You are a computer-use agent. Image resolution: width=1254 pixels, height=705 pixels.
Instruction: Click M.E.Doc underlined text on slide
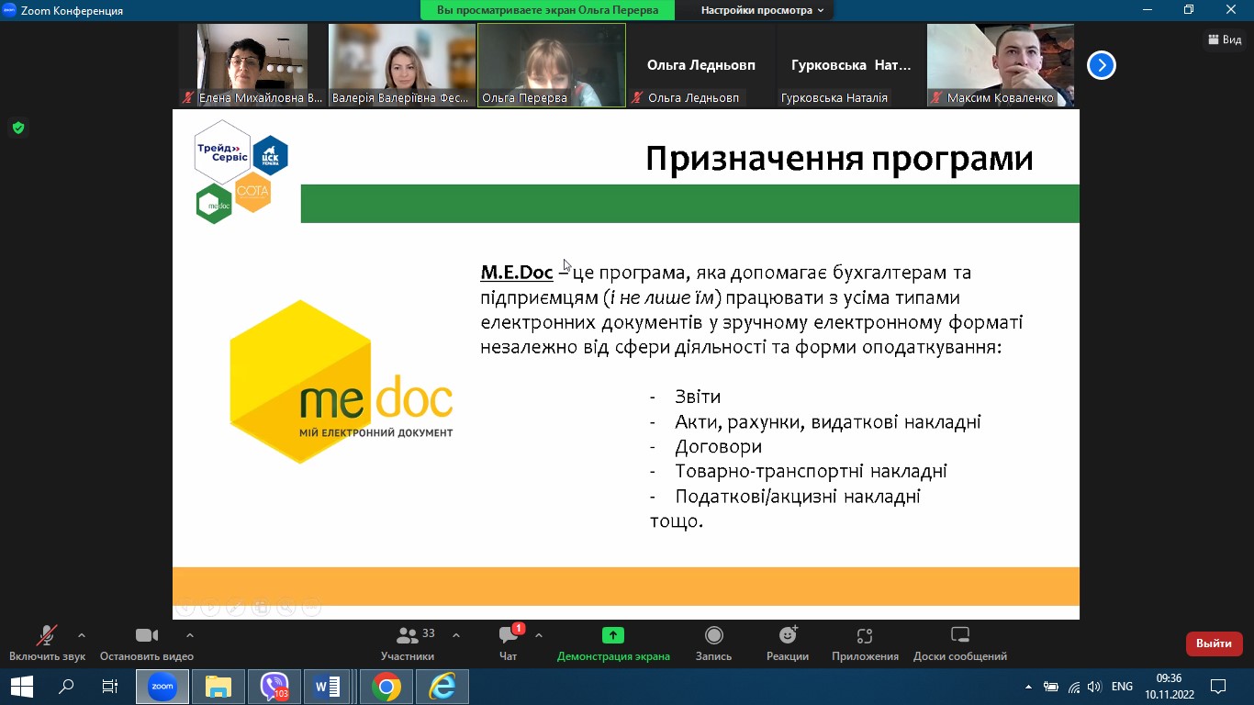tap(517, 273)
